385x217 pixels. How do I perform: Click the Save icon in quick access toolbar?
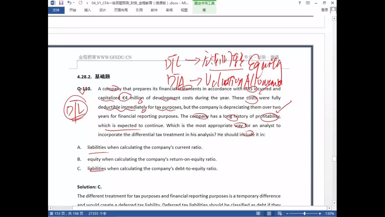pos(61,3)
